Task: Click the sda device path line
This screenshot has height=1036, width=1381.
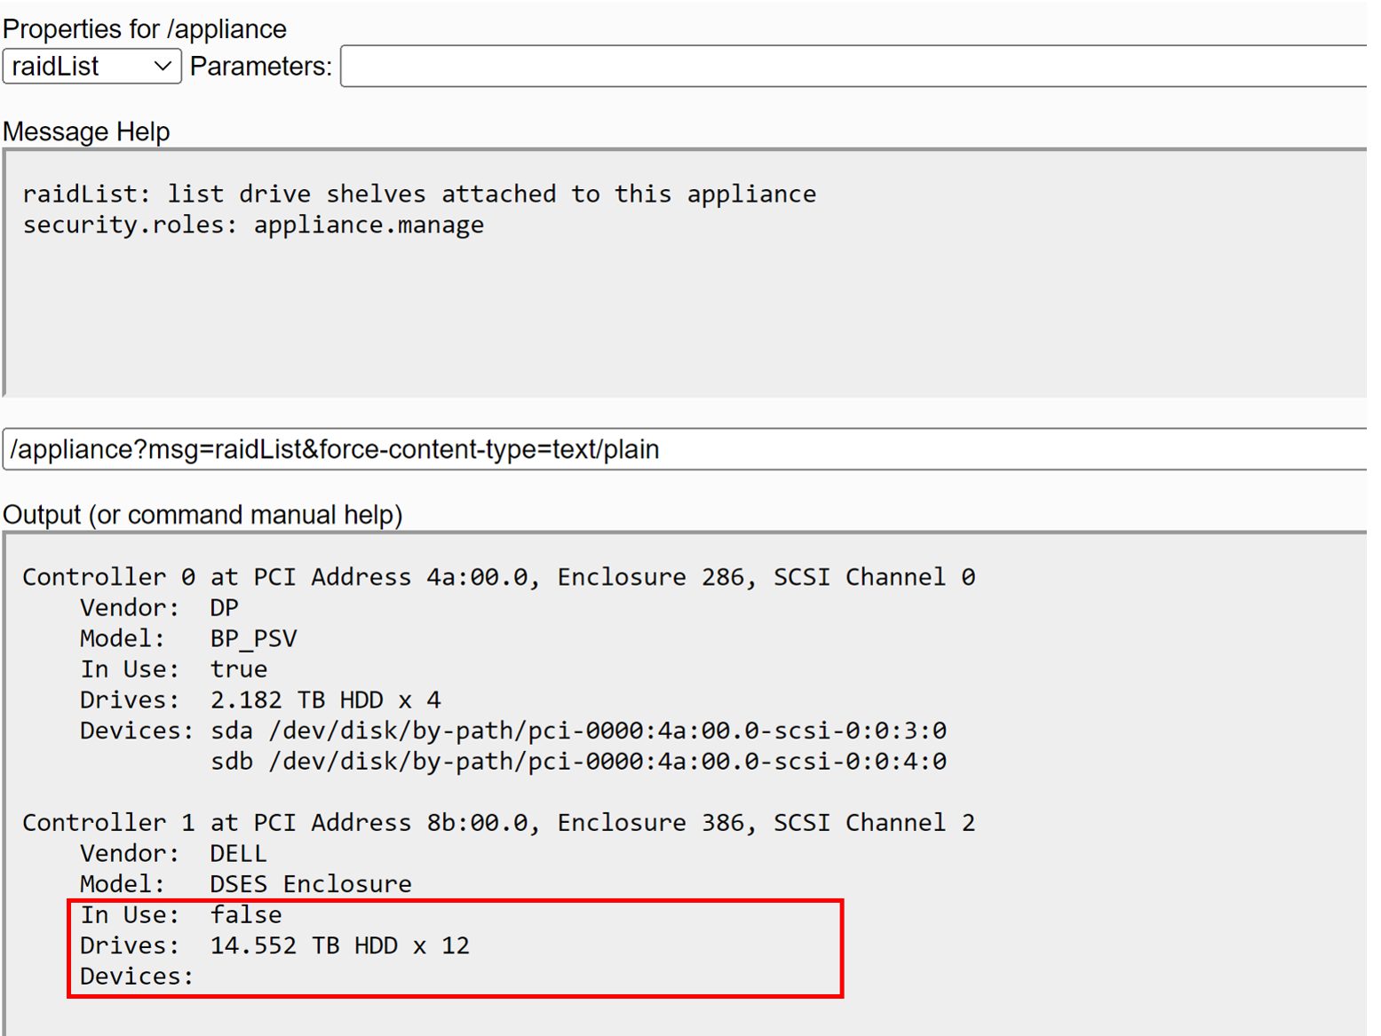Action: (x=578, y=731)
